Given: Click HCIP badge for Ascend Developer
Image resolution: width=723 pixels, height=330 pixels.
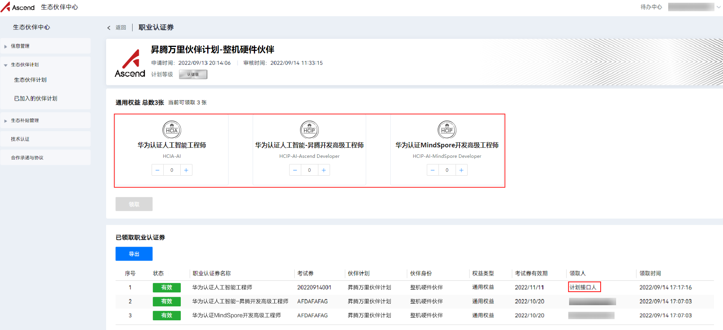Looking at the screenshot, I should click(309, 130).
